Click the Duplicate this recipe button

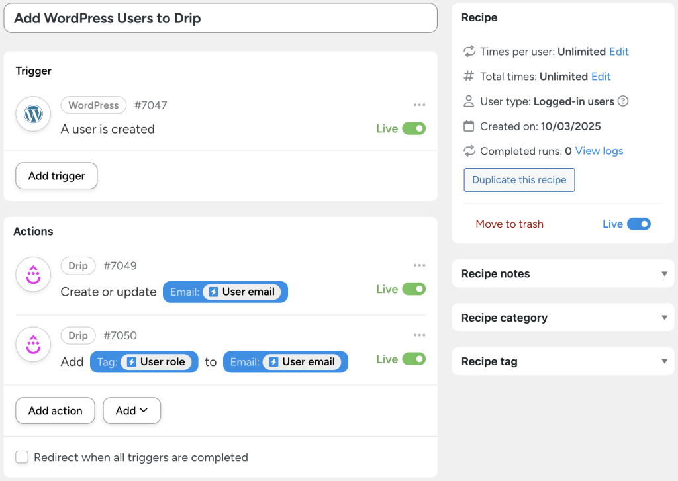tap(519, 179)
